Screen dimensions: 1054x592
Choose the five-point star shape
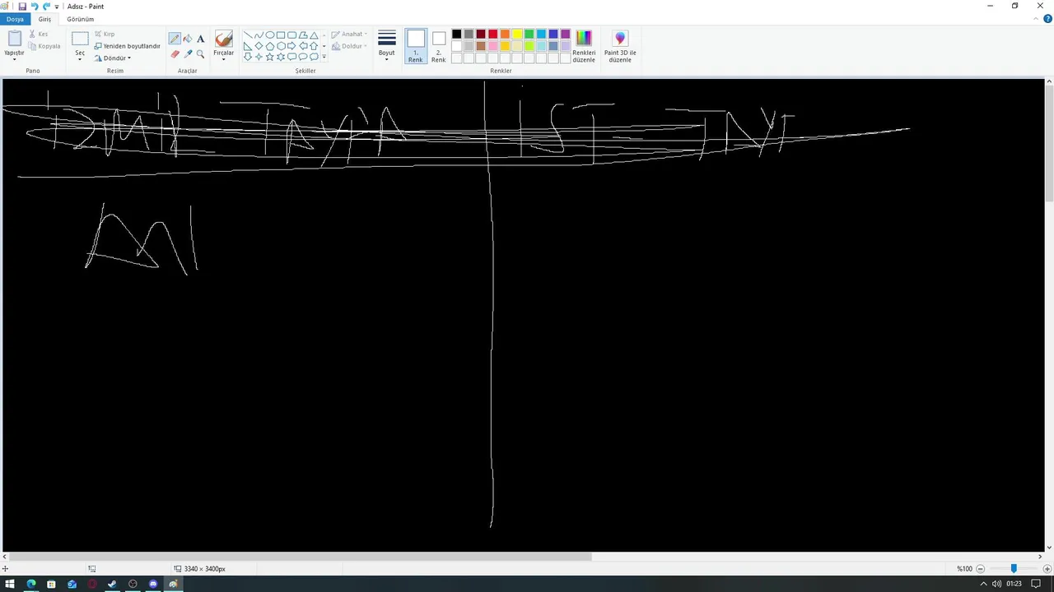tap(269, 57)
